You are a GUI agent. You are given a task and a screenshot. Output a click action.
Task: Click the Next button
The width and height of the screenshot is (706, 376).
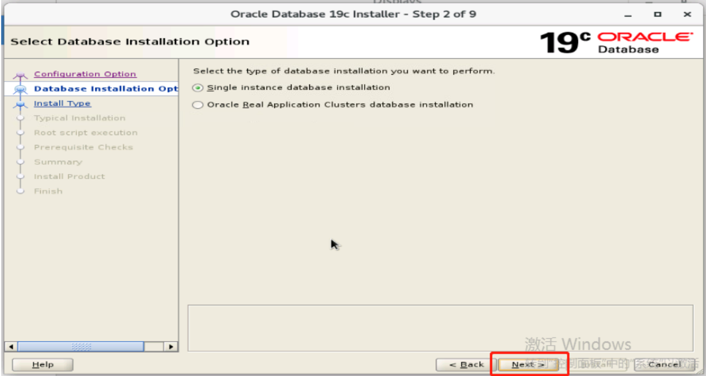pyautogui.click(x=527, y=365)
